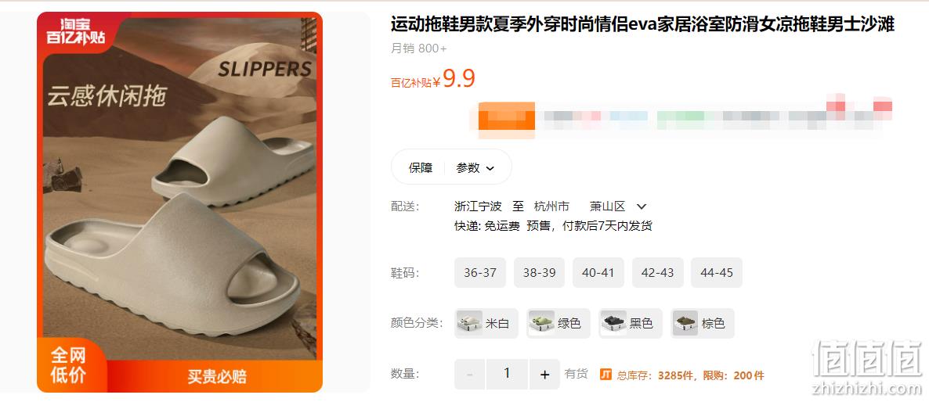This screenshot has height=402, width=929.
Task: Select shoe size 36-37
Action: [x=480, y=272]
